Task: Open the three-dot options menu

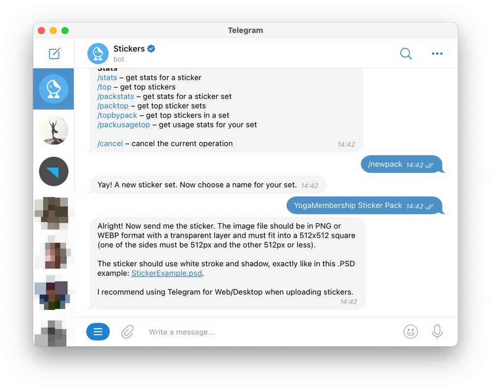Action: (437, 54)
